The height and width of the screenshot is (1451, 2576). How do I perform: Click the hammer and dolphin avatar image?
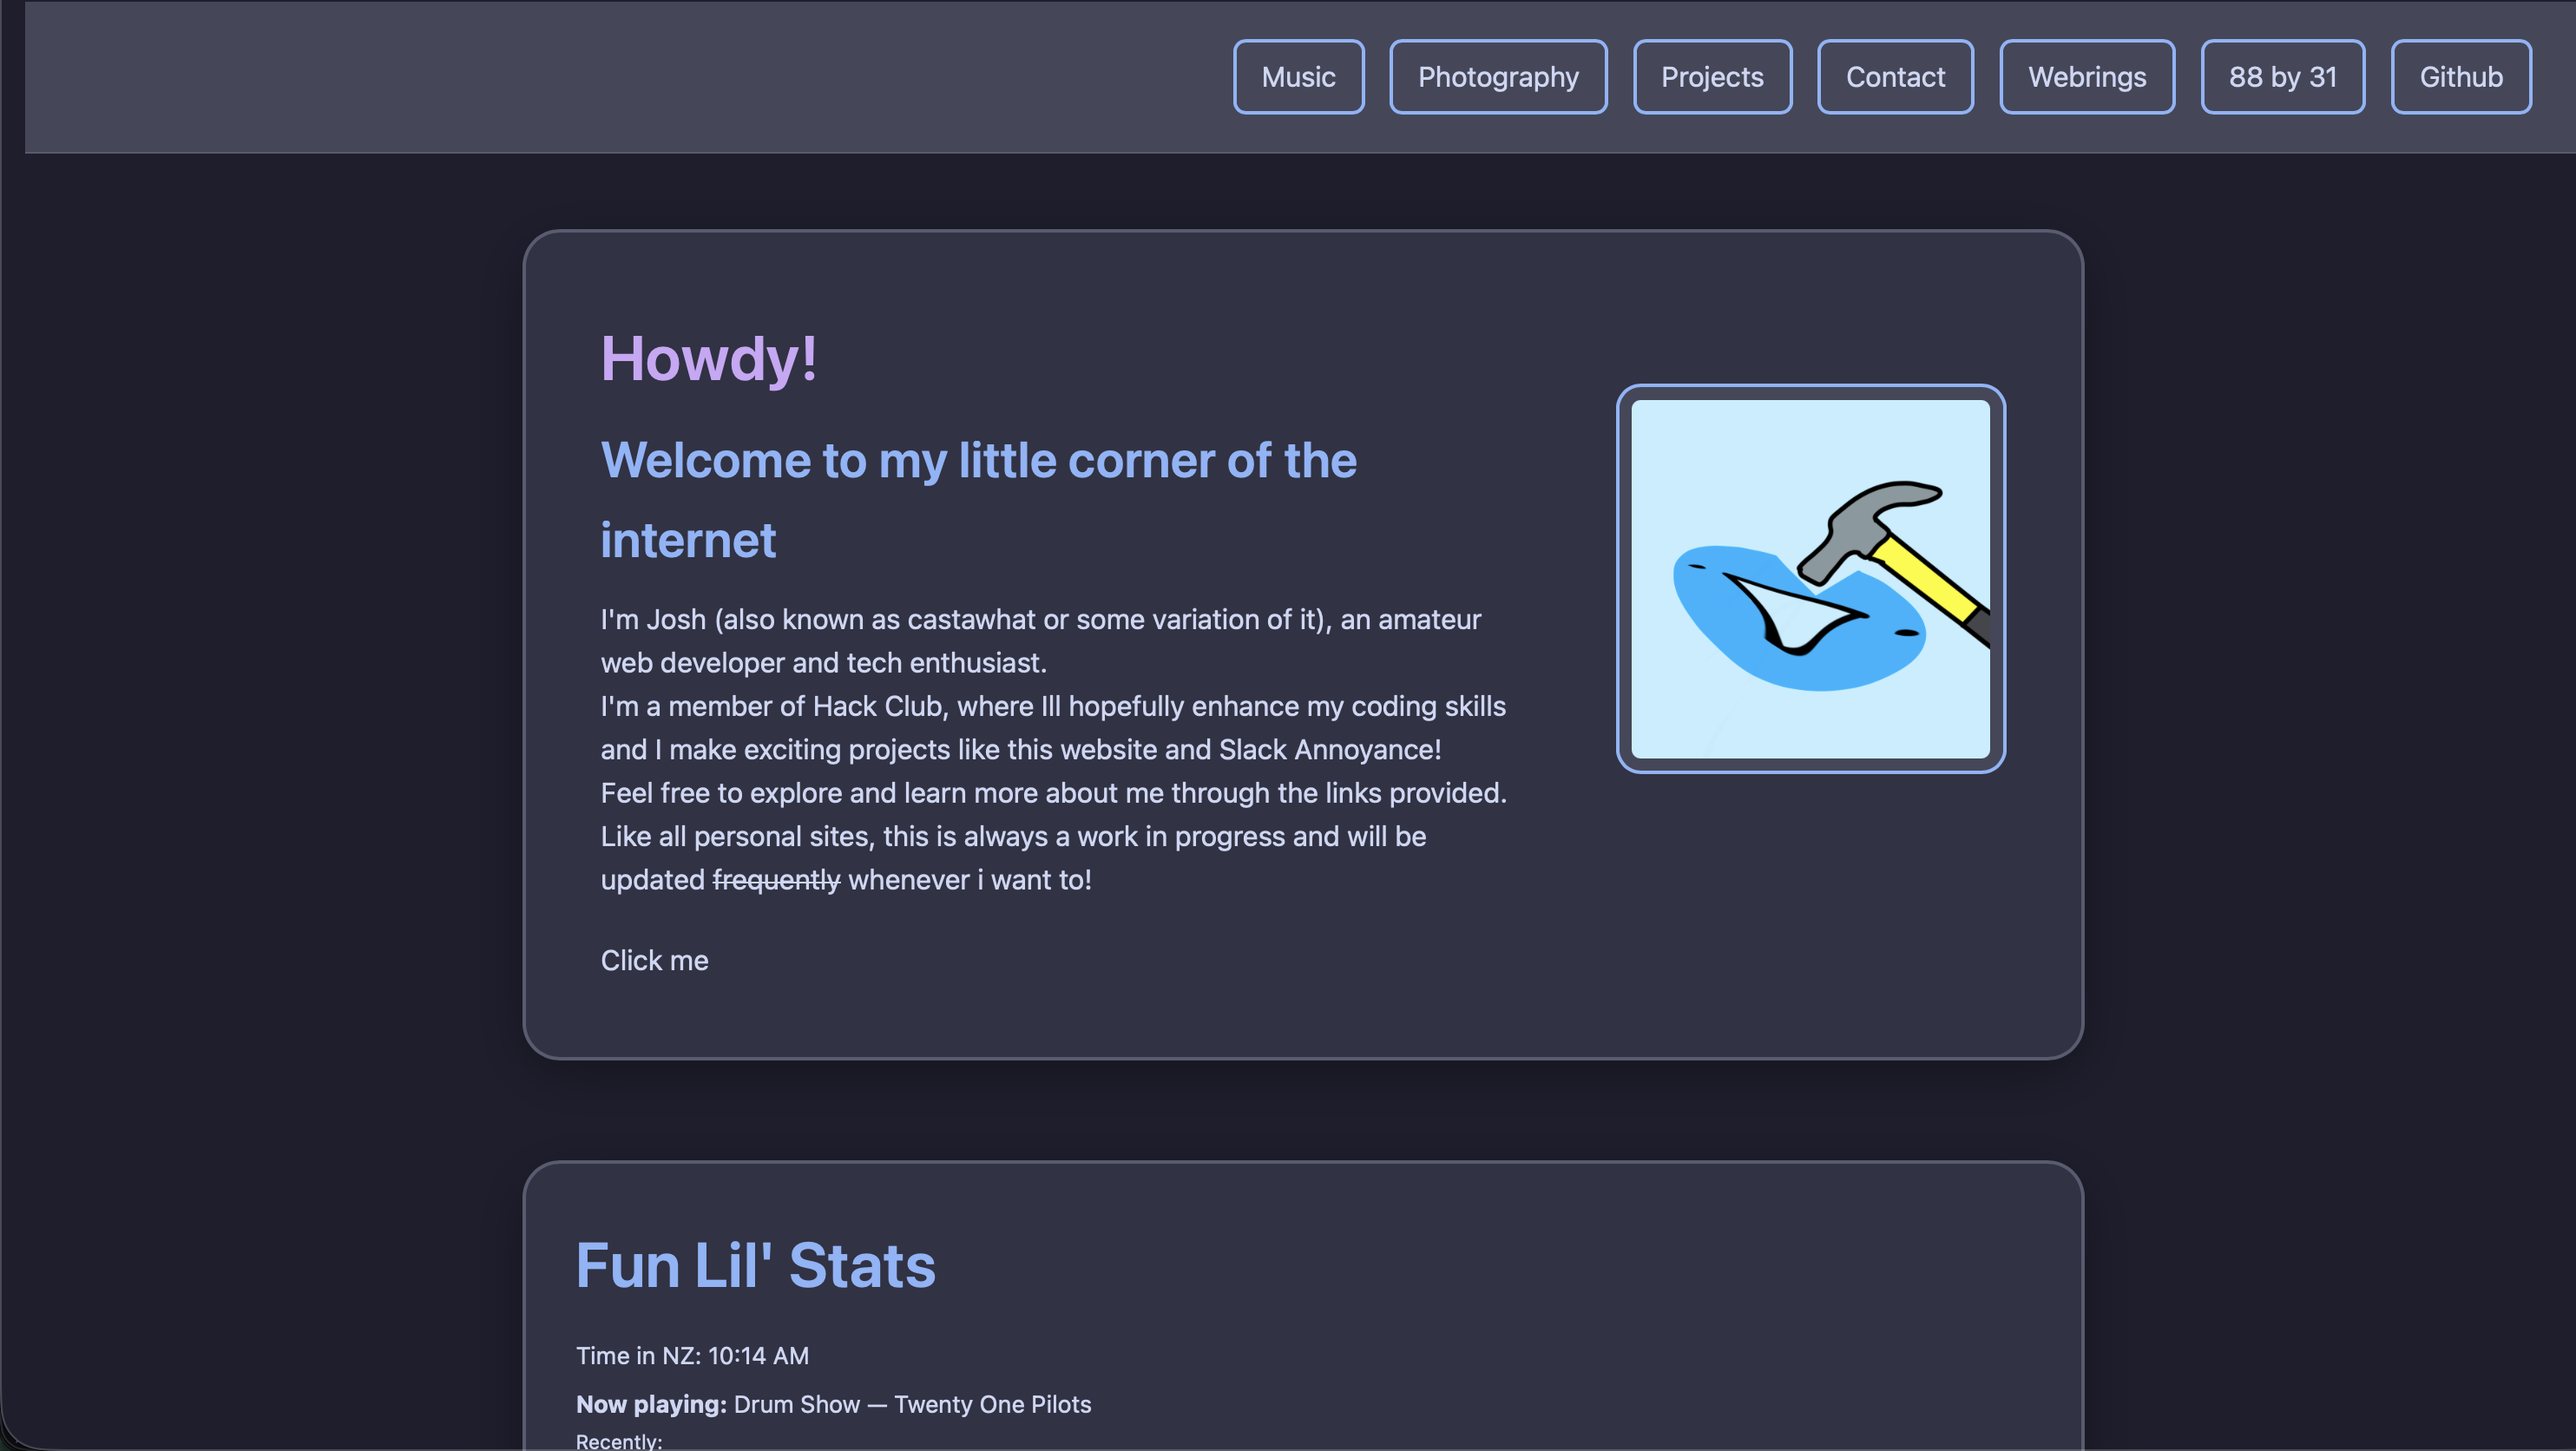1810,578
